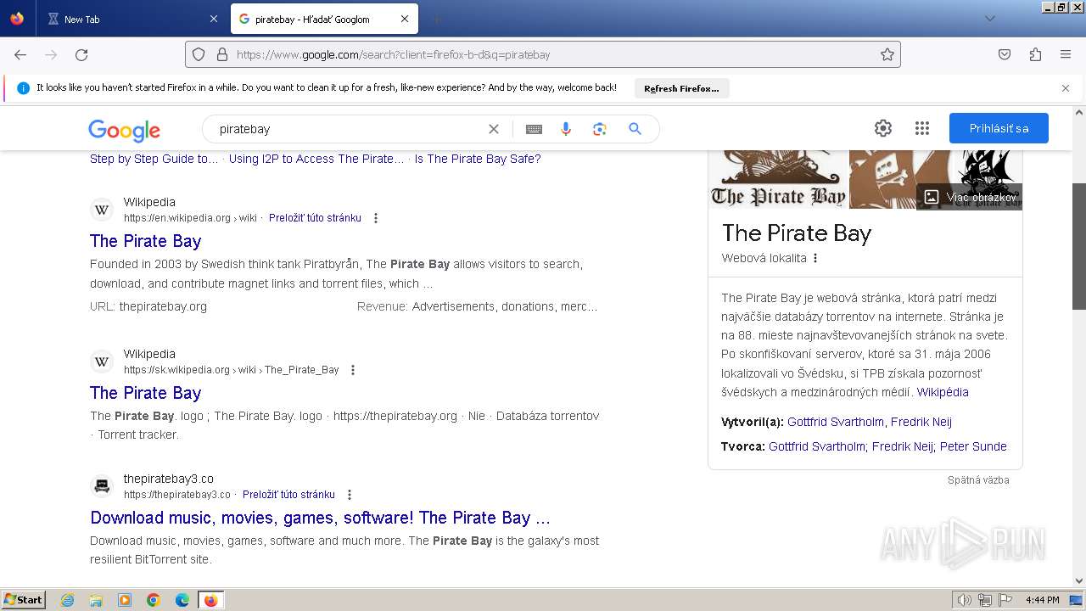This screenshot has height=611, width=1086.
Task: Click the page vertical scrollbar thumb
Action: pos(1079,246)
